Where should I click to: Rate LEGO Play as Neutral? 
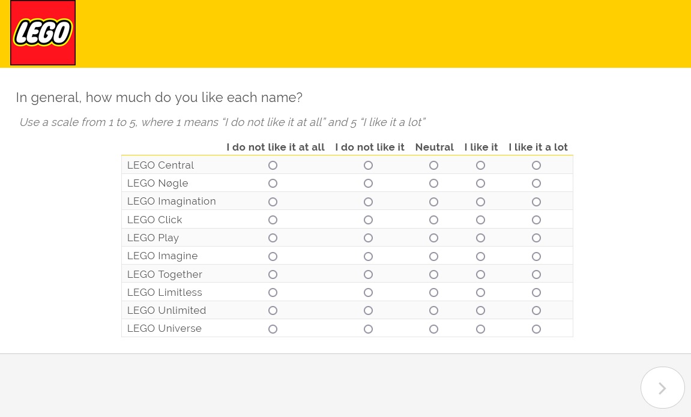(433, 238)
